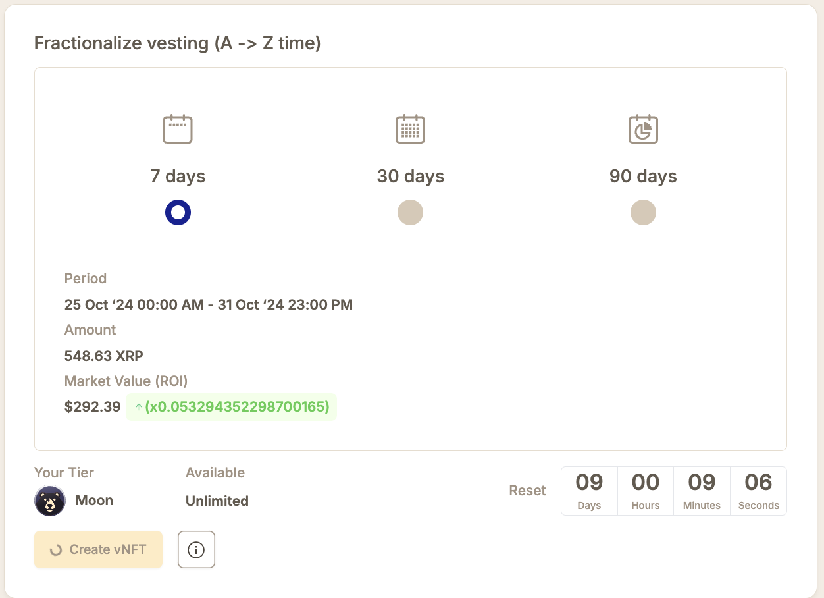The height and width of the screenshot is (598, 824).
Task: Click the Unlimited availability value
Action: click(217, 501)
